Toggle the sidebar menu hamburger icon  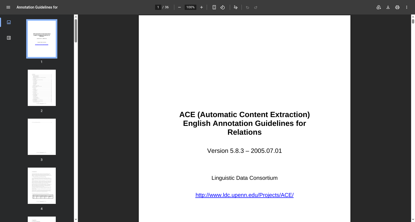click(8, 7)
